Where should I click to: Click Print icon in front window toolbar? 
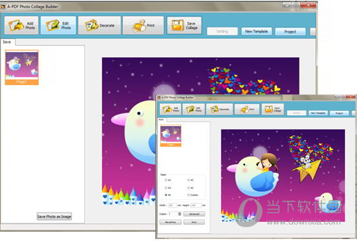pos(247,110)
